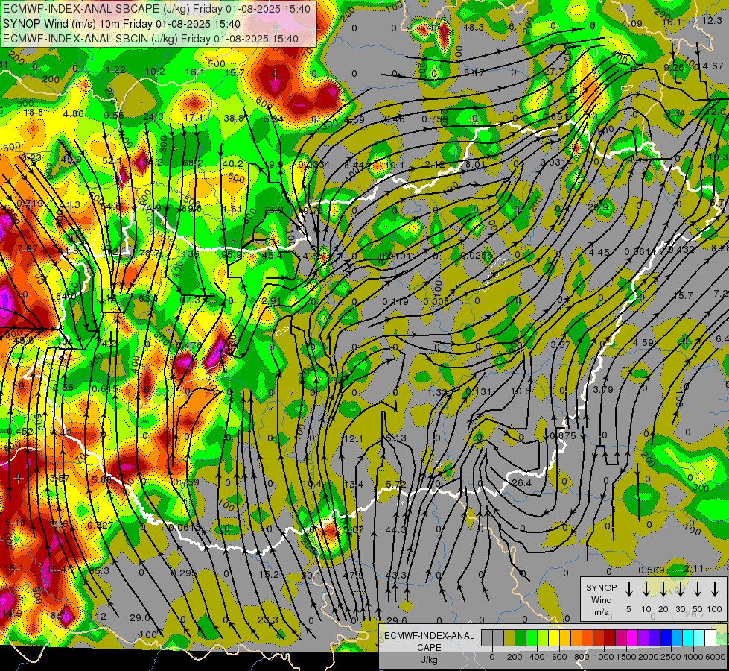729x671 pixels.
Task: Click the pure blue CAPE legend swatch
Action: click(x=665, y=637)
